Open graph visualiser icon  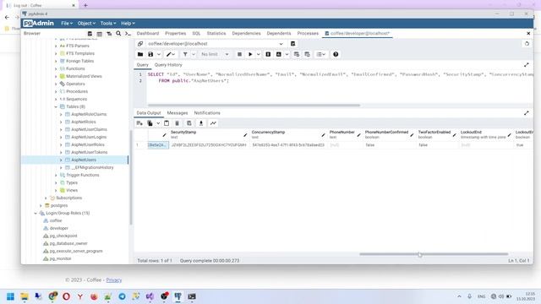point(213,123)
